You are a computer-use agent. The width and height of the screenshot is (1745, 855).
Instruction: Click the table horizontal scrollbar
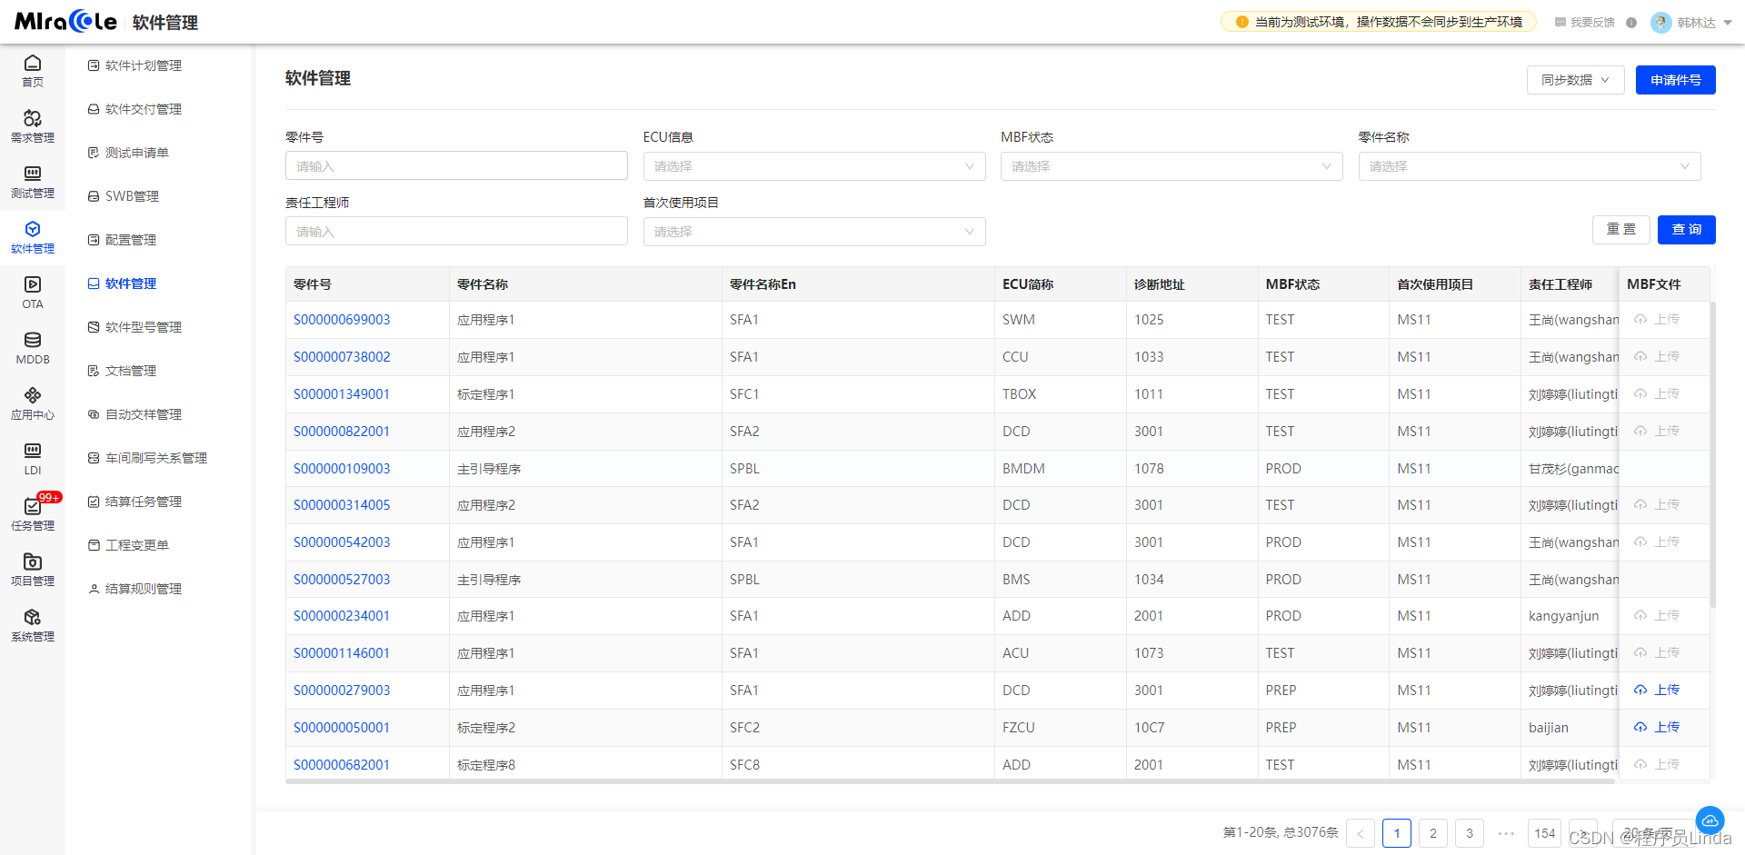[950, 780]
